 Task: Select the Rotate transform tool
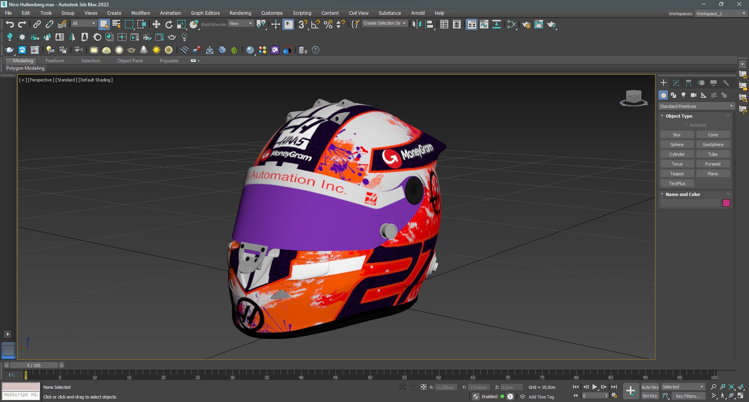[x=169, y=25]
